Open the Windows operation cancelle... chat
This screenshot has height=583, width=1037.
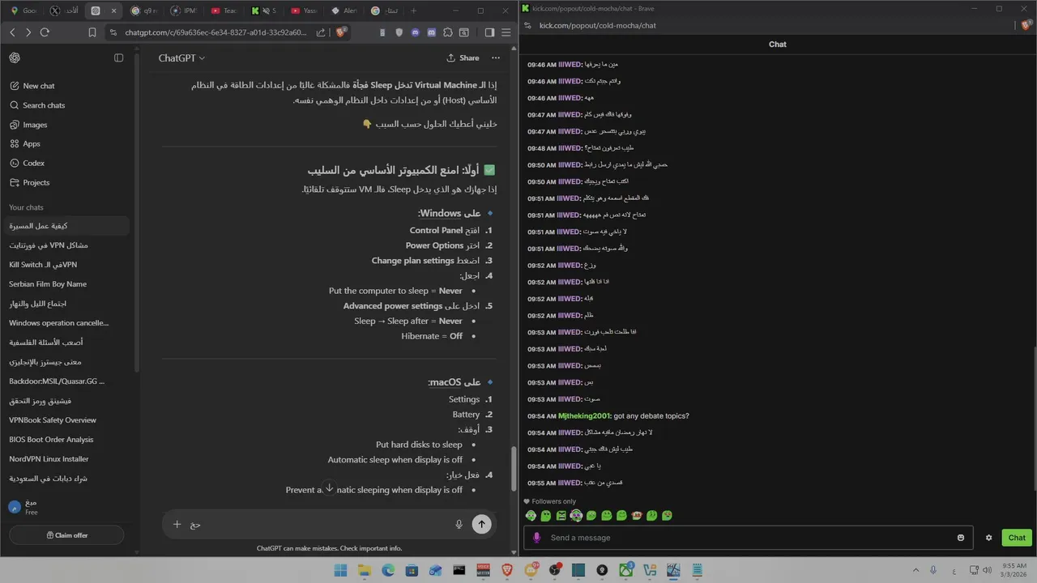point(65,323)
